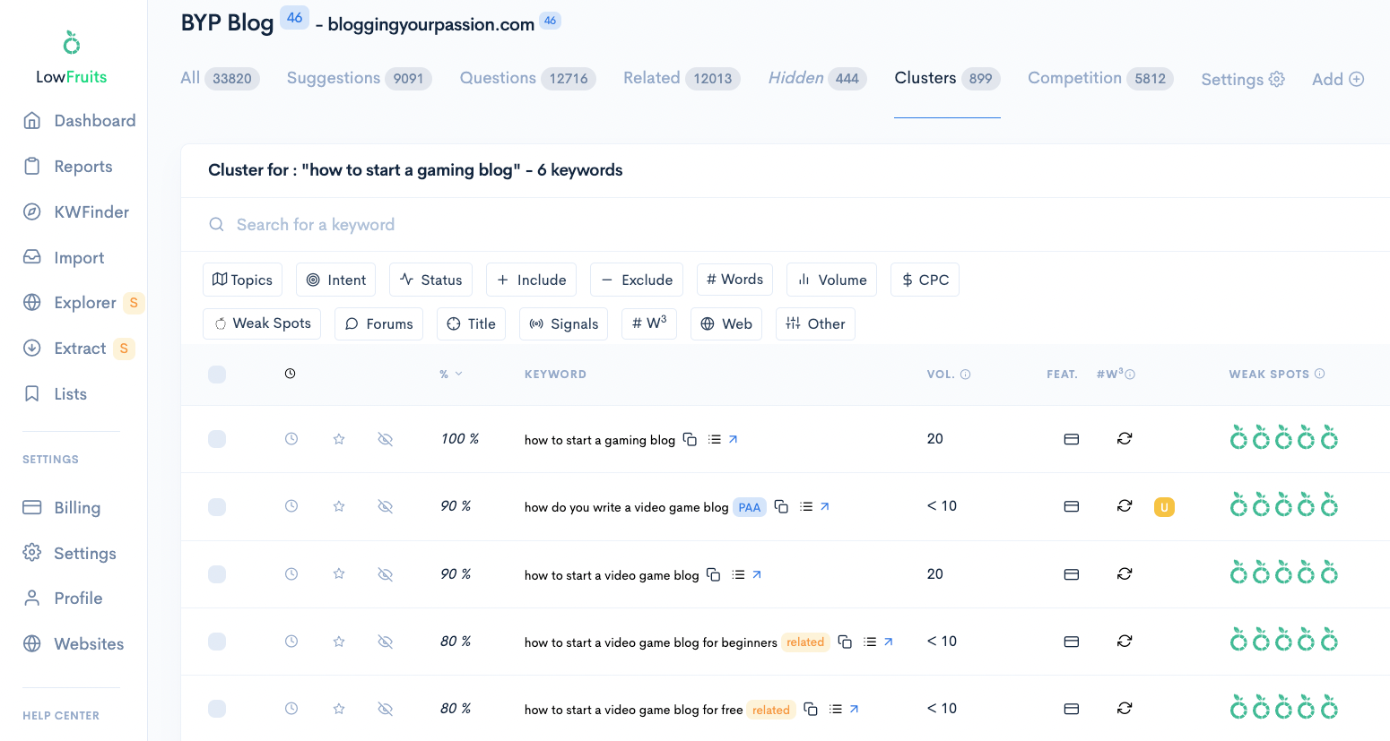Click the Add button
The height and width of the screenshot is (741, 1390).
click(1338, 79)
